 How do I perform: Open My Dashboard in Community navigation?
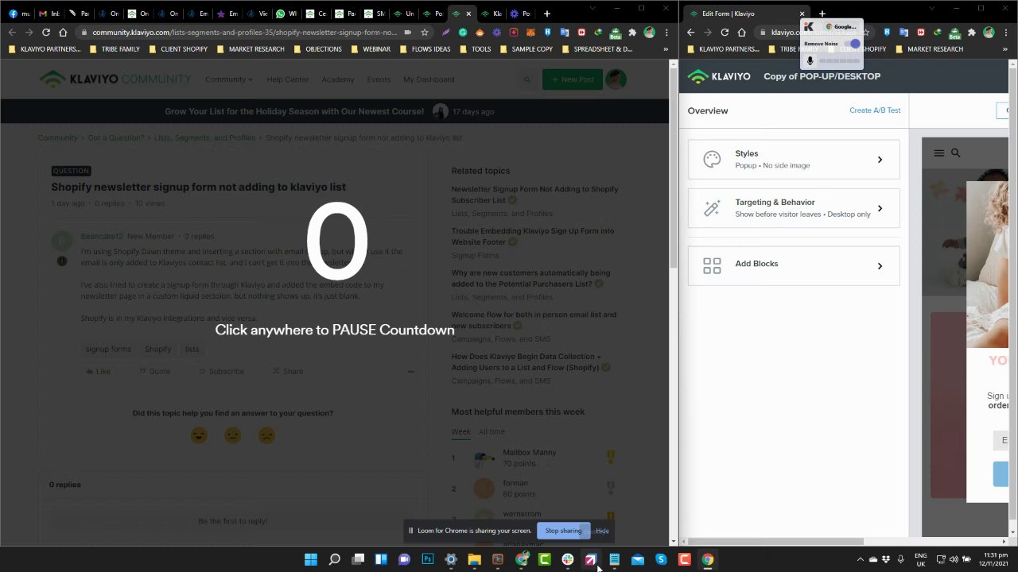pyautogui.click(x=429, y=79)
